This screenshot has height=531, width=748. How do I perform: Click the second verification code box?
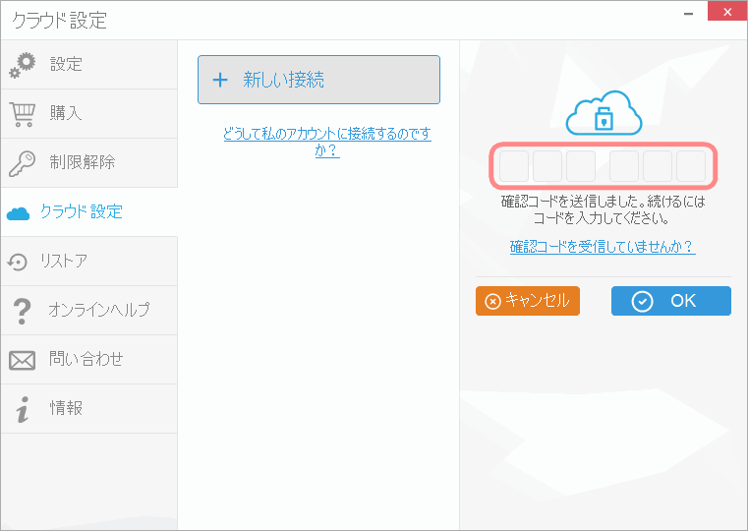(x=547, y=166)
